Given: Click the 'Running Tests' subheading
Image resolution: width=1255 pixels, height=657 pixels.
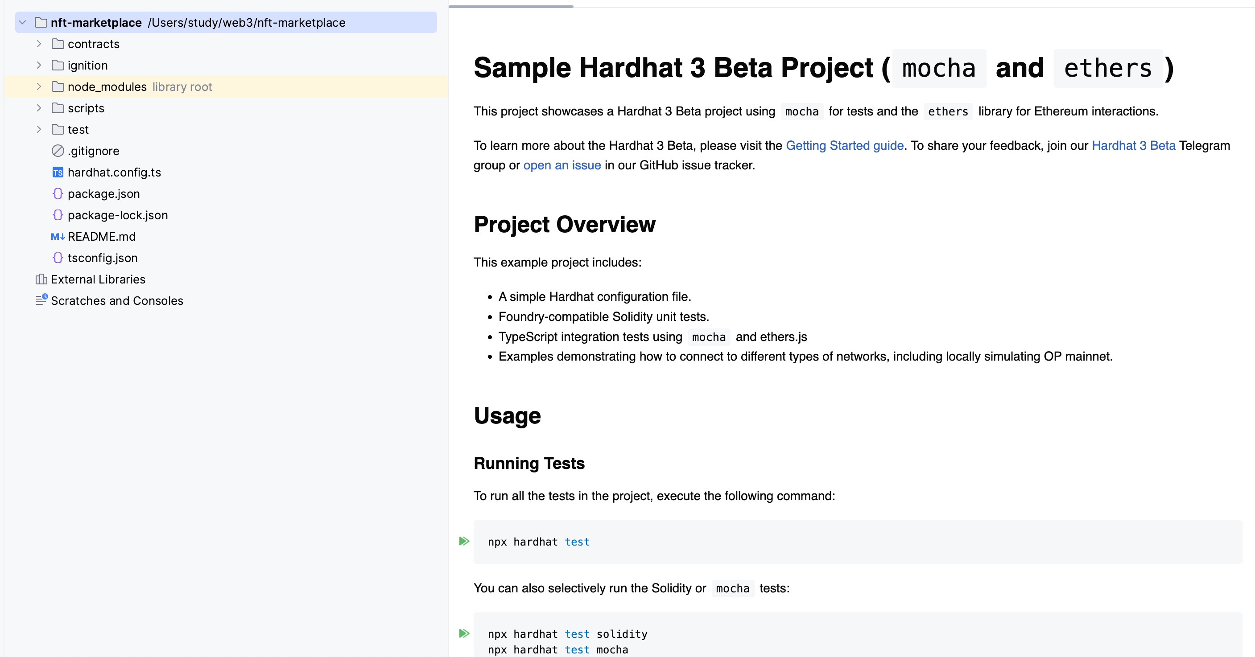Looking at the screenshot, I should coord(529,463).
